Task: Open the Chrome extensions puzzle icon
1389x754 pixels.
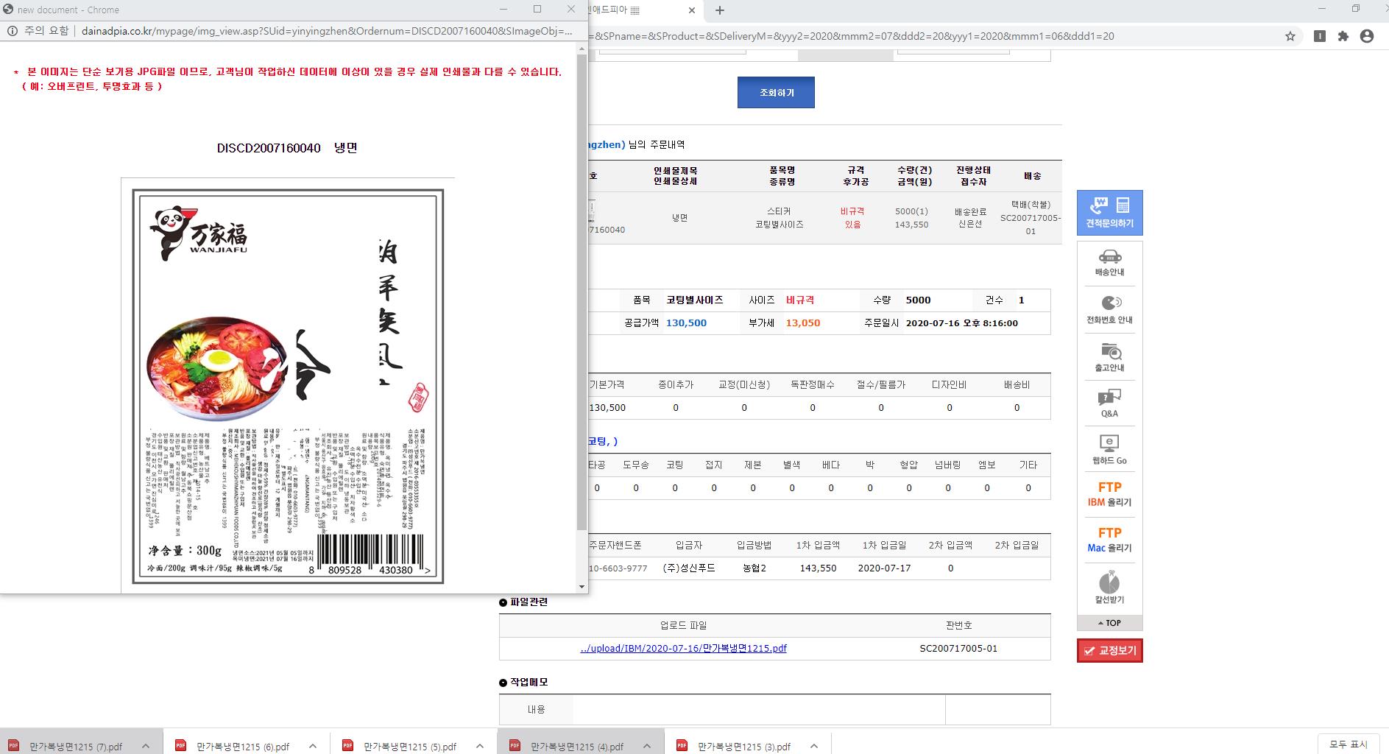Action: [1343, 36]
